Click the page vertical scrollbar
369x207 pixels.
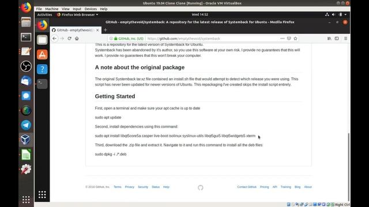pos(348,167)
